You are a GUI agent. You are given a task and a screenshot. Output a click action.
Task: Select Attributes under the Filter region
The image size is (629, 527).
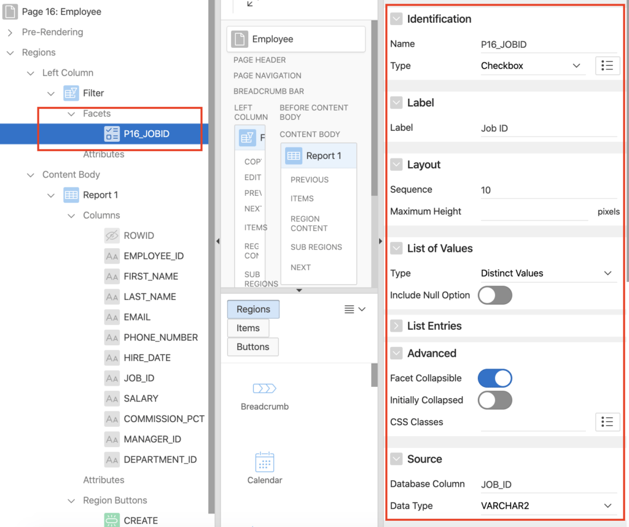103,154
